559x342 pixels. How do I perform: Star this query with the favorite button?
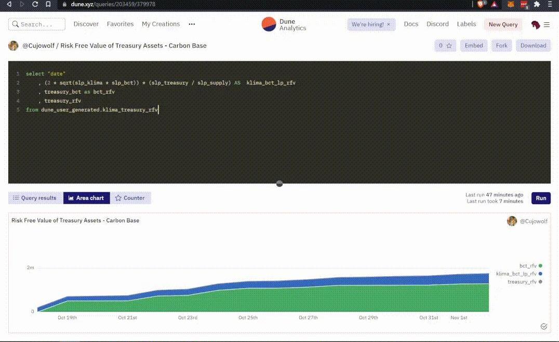click(445, 46)
